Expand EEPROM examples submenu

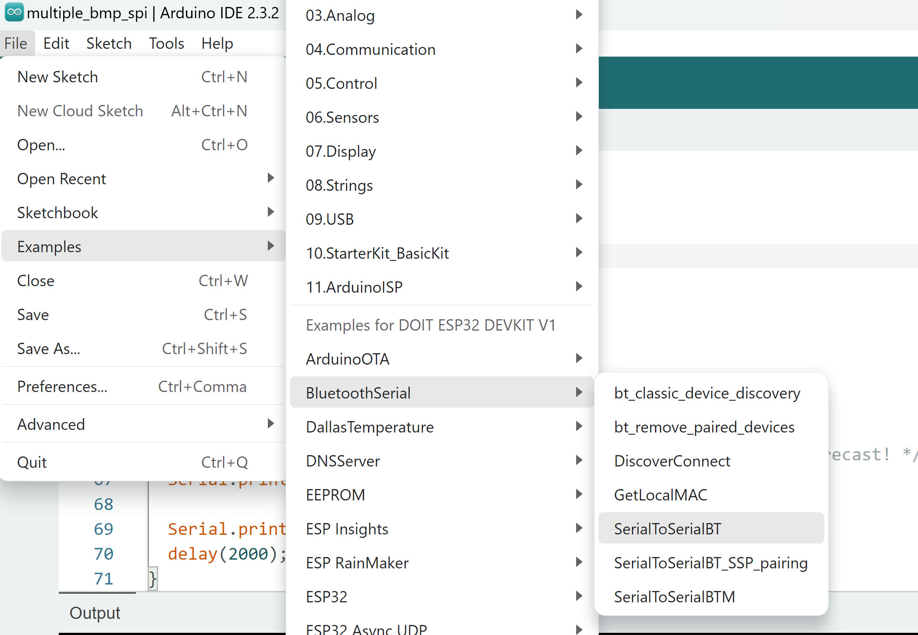pos(442,495)
